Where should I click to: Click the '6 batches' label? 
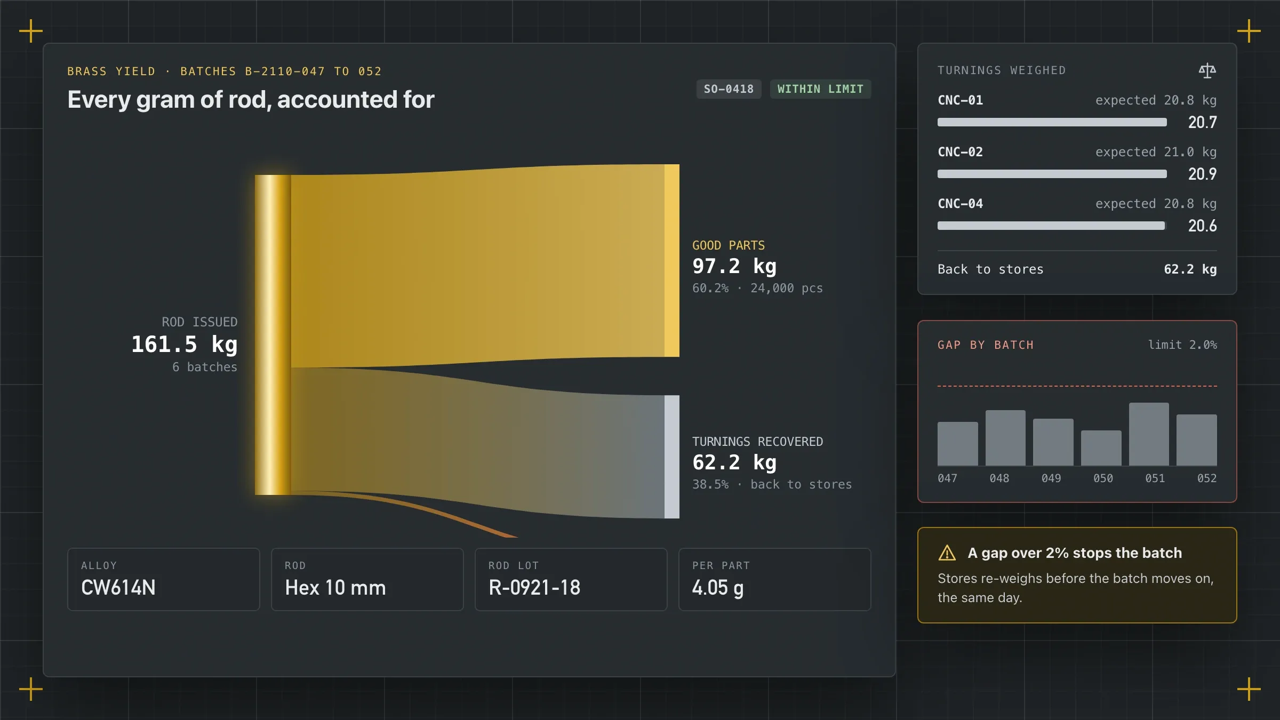tap(205, 367)
